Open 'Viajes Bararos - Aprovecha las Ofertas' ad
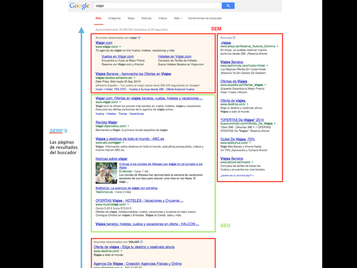 133,74
